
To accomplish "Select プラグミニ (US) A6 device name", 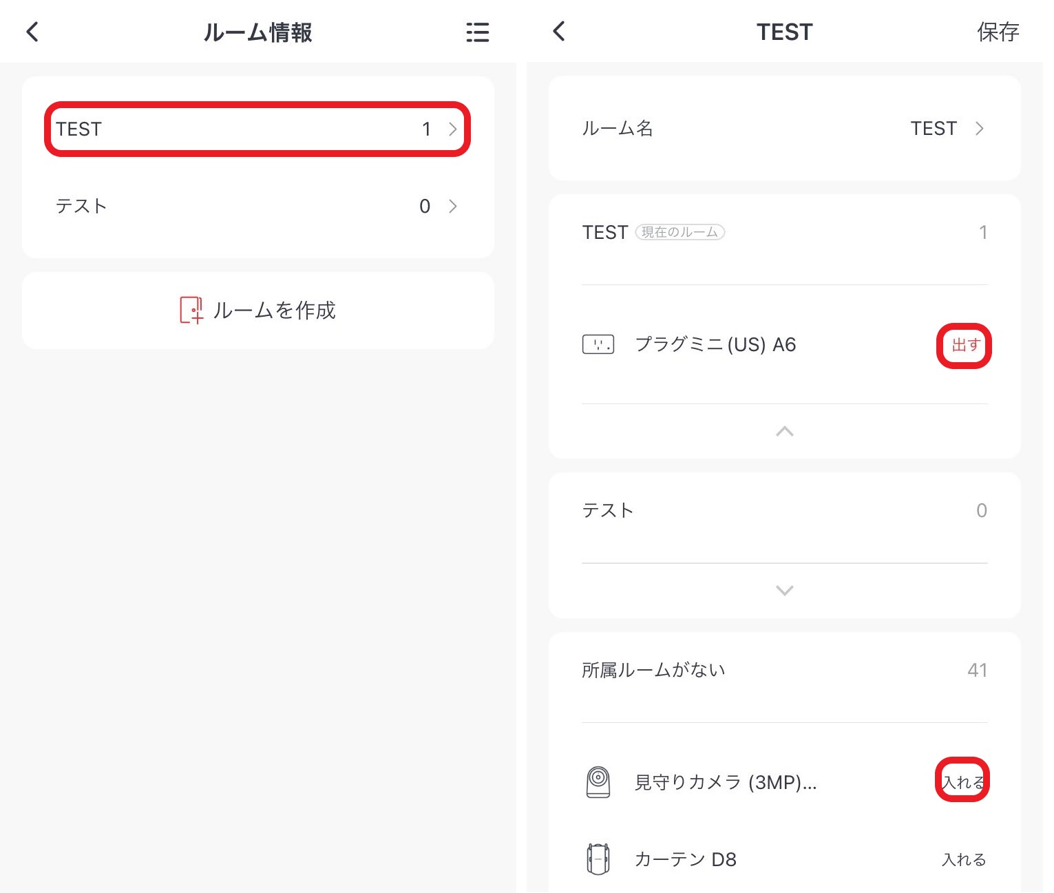I will (715, 344).
